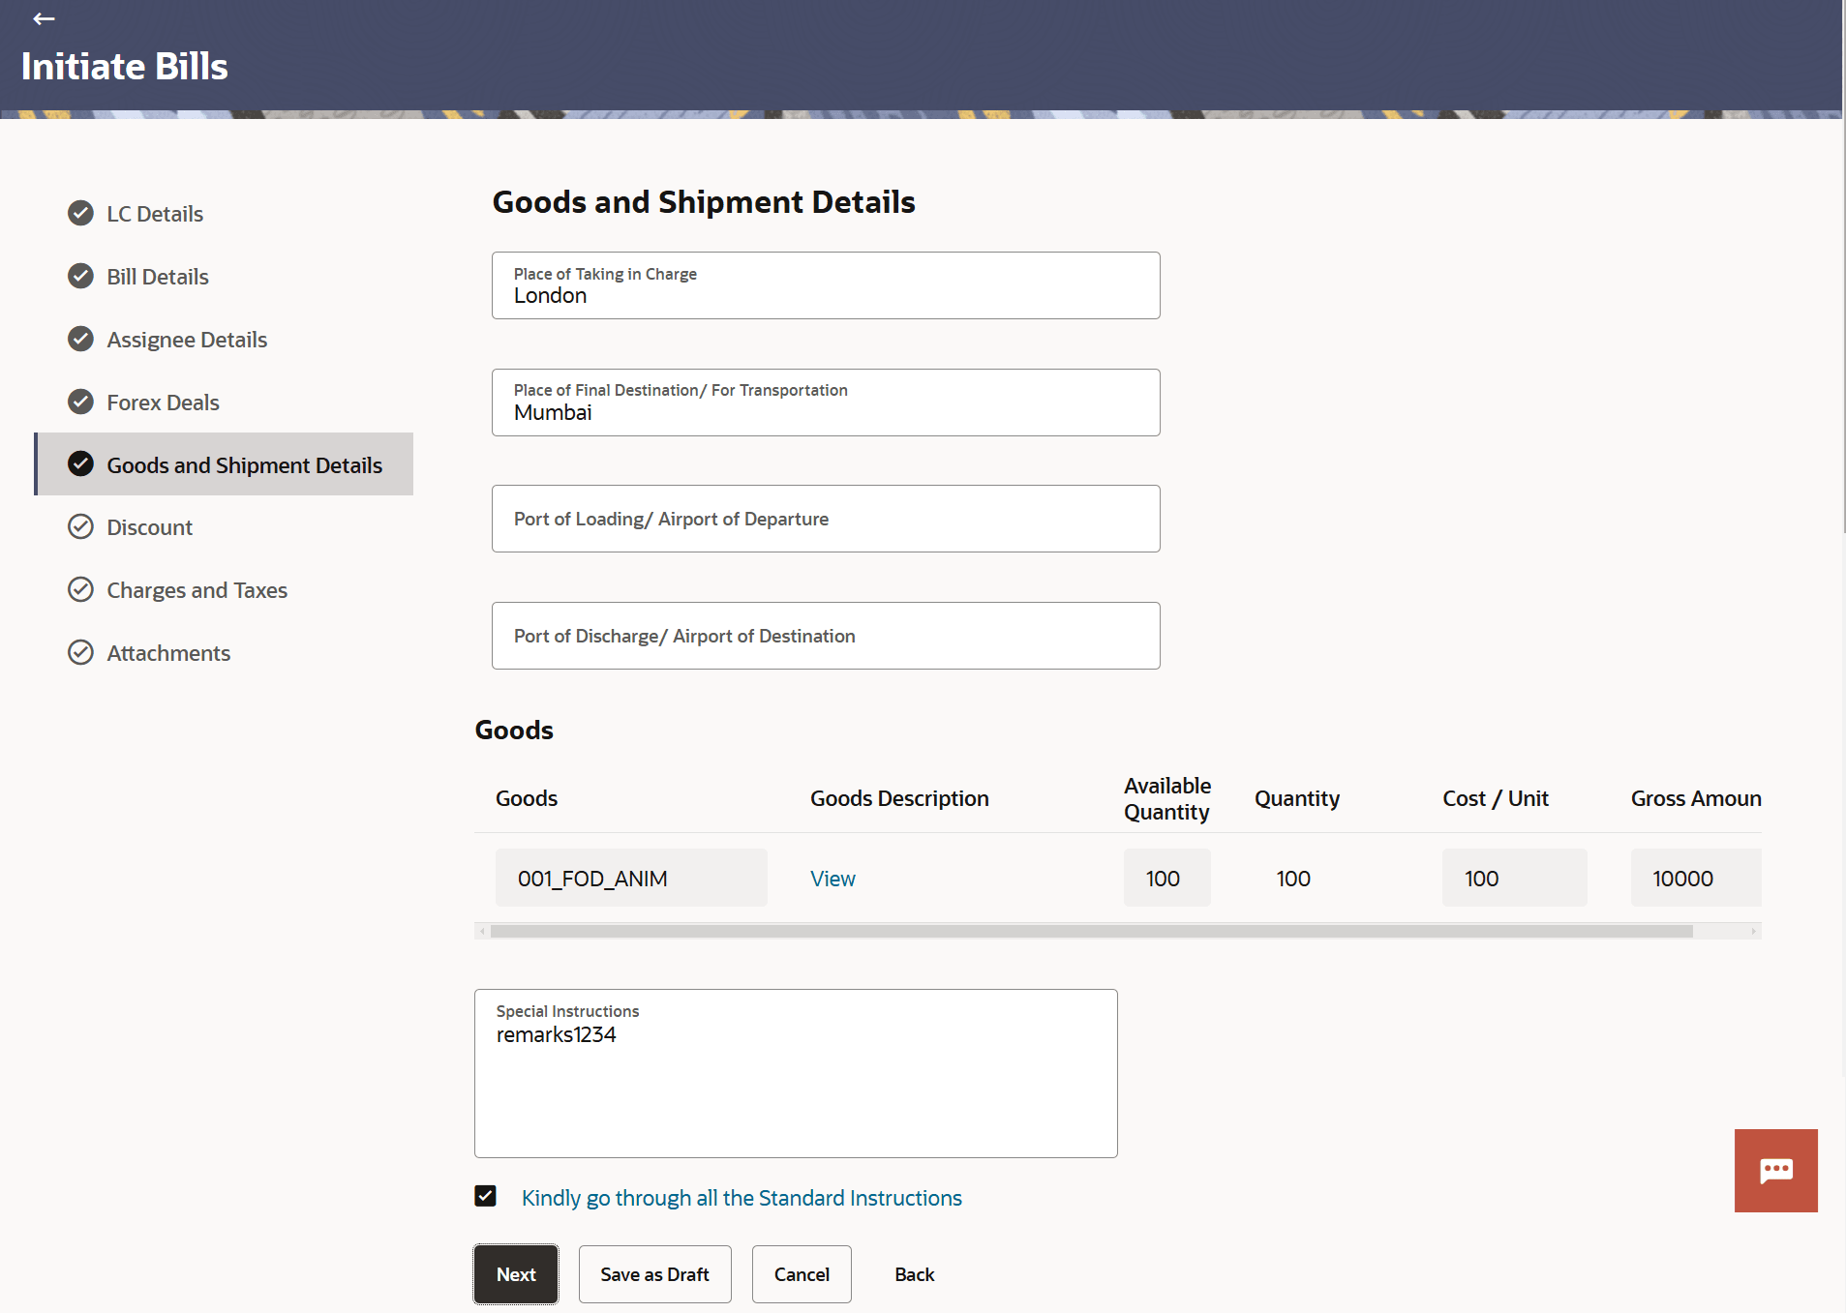Click the Cost / Unit column header
This screenshot has height=1313, width=1846.
(1496, 798)
